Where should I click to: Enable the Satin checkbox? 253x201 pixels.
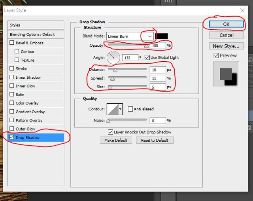point(11,94)
